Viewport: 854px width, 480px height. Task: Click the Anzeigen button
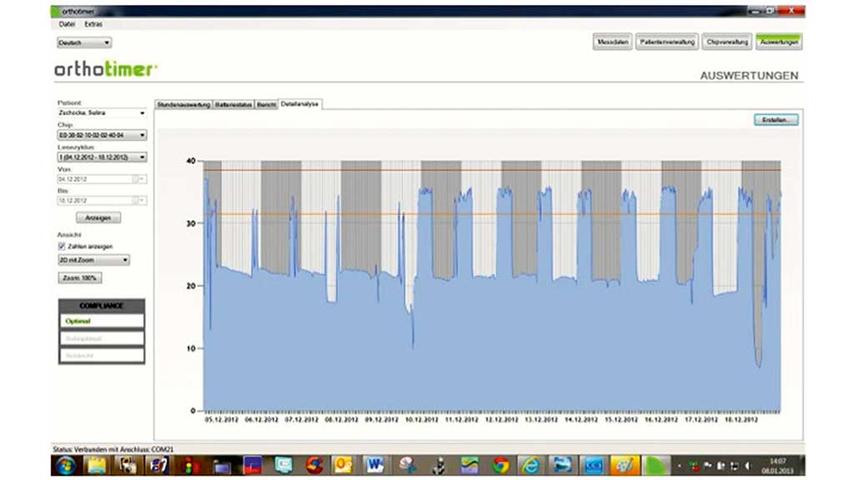click(98, 217)
